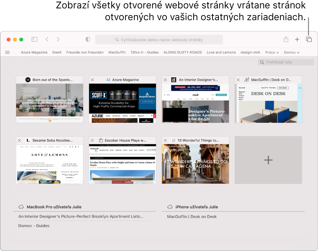Close the Sesame Soba Noodles tab
This screenshot has height=251, width=318.
coord(19,140)
